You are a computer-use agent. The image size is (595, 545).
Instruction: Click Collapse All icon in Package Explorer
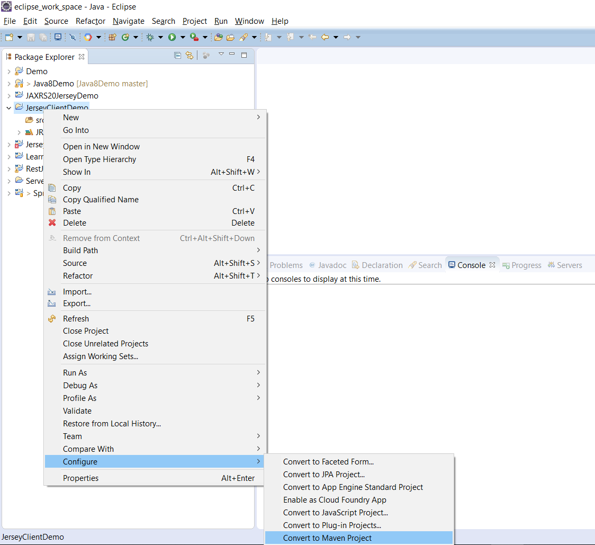(x=177, y=56)
